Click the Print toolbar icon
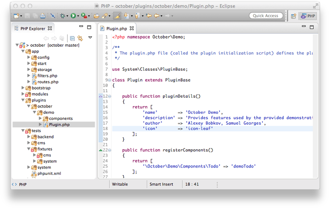 pyautogui.click(x=43, y=16)
